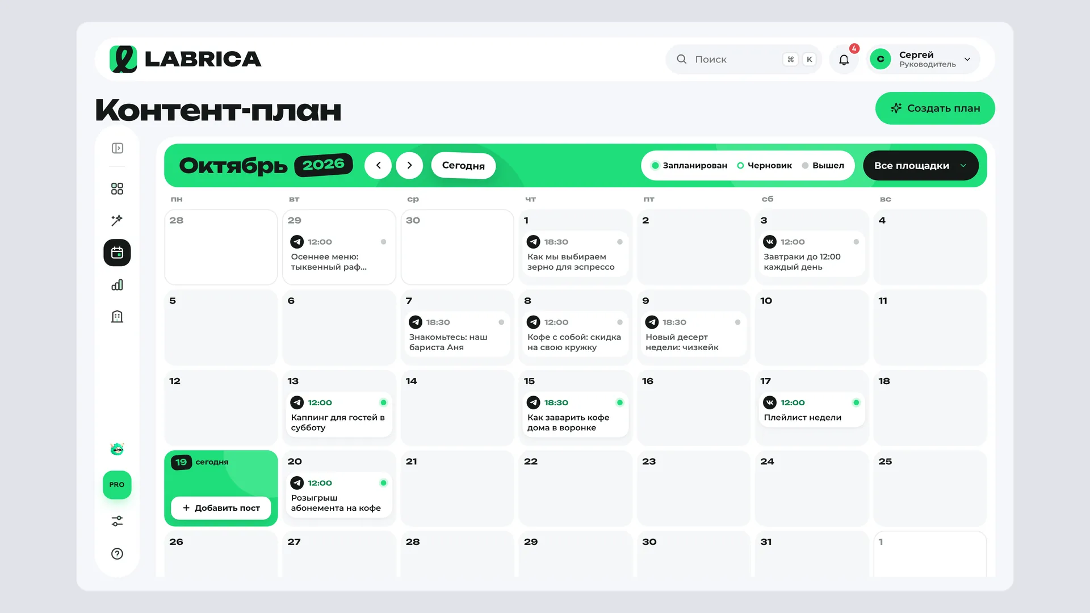This screenshot has height=613, width=1090.
Task: Select calendar day 14
Action: [457, 408]
